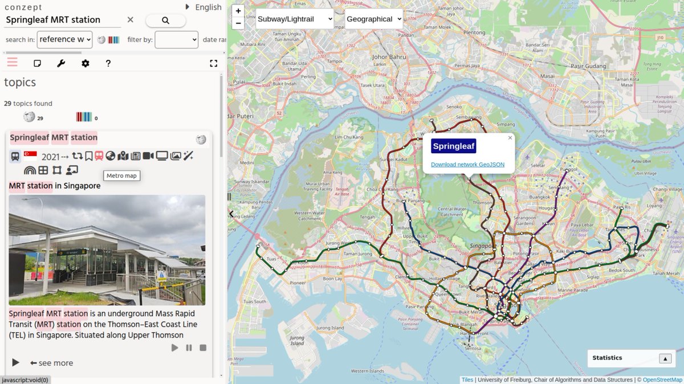Toggle fullscreen with the corner-brackets icon

coord(214,63)
